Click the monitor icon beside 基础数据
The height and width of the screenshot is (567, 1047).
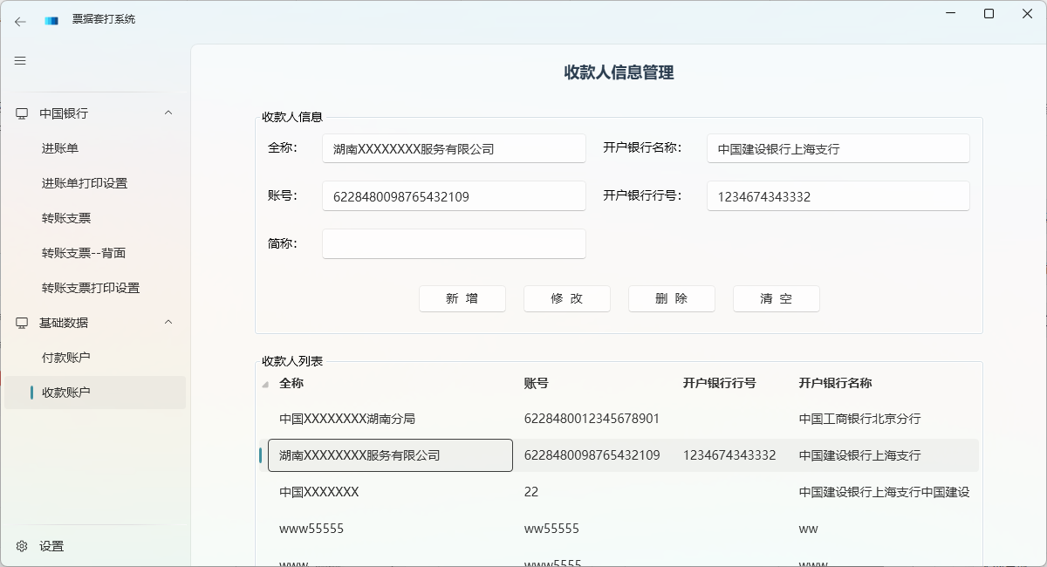click(x=21, y=322)
